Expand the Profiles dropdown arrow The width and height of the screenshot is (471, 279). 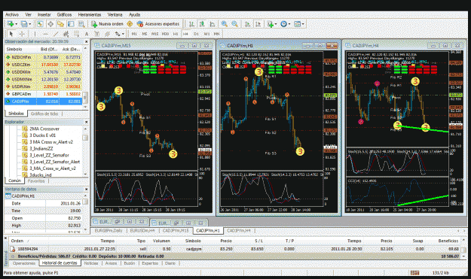(x=29, y=24)
